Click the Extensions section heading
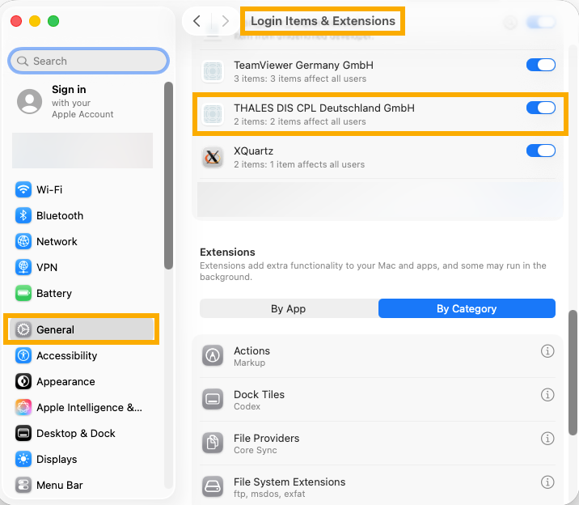This screenshot has height=505, width=579. pos(227,252)
